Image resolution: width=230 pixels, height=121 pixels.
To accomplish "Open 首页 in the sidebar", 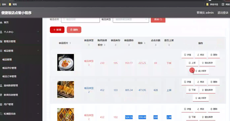I will (x=6, y=22).
